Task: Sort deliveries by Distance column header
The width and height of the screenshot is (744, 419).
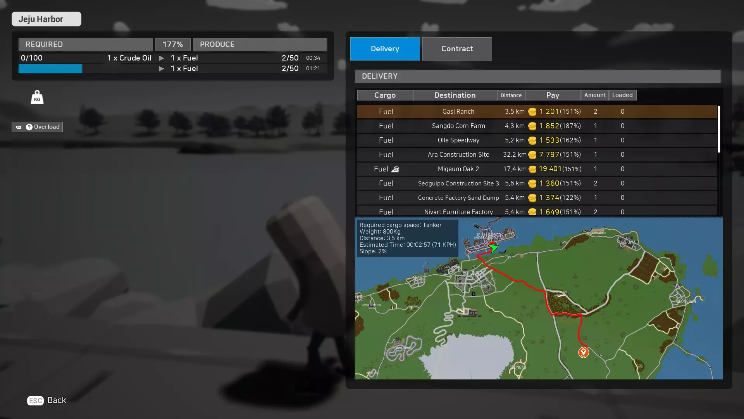Action: point(511,95)
